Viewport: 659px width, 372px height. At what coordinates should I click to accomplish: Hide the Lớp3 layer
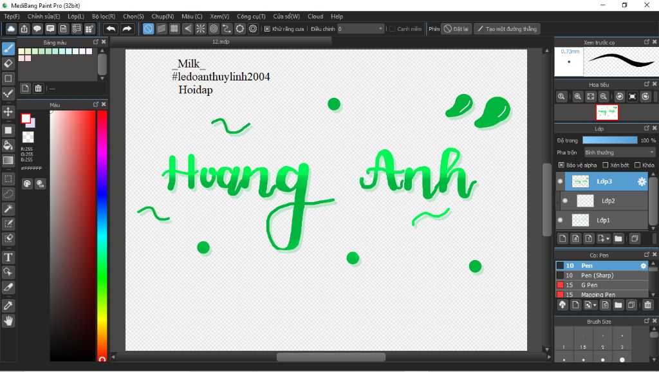click(x=561, y=181)
